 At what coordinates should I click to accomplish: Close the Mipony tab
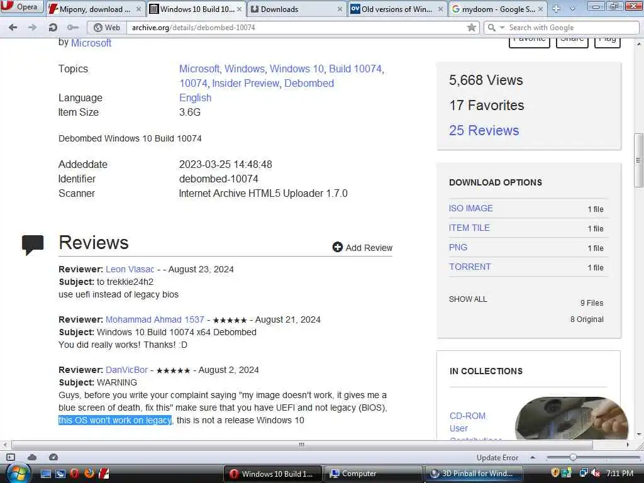[138, 9]
